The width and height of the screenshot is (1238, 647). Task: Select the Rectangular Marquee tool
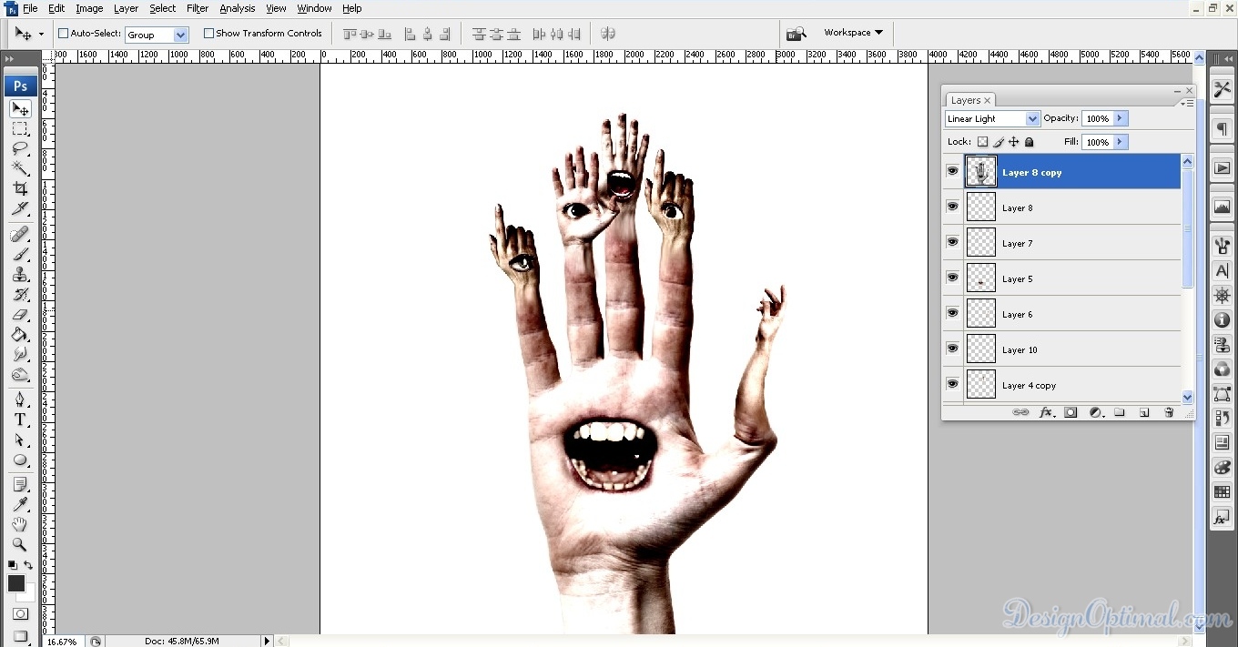(20, 129)
